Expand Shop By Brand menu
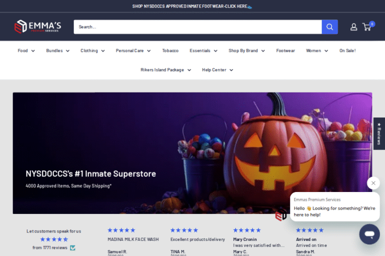385x256 pixels. 246,50
